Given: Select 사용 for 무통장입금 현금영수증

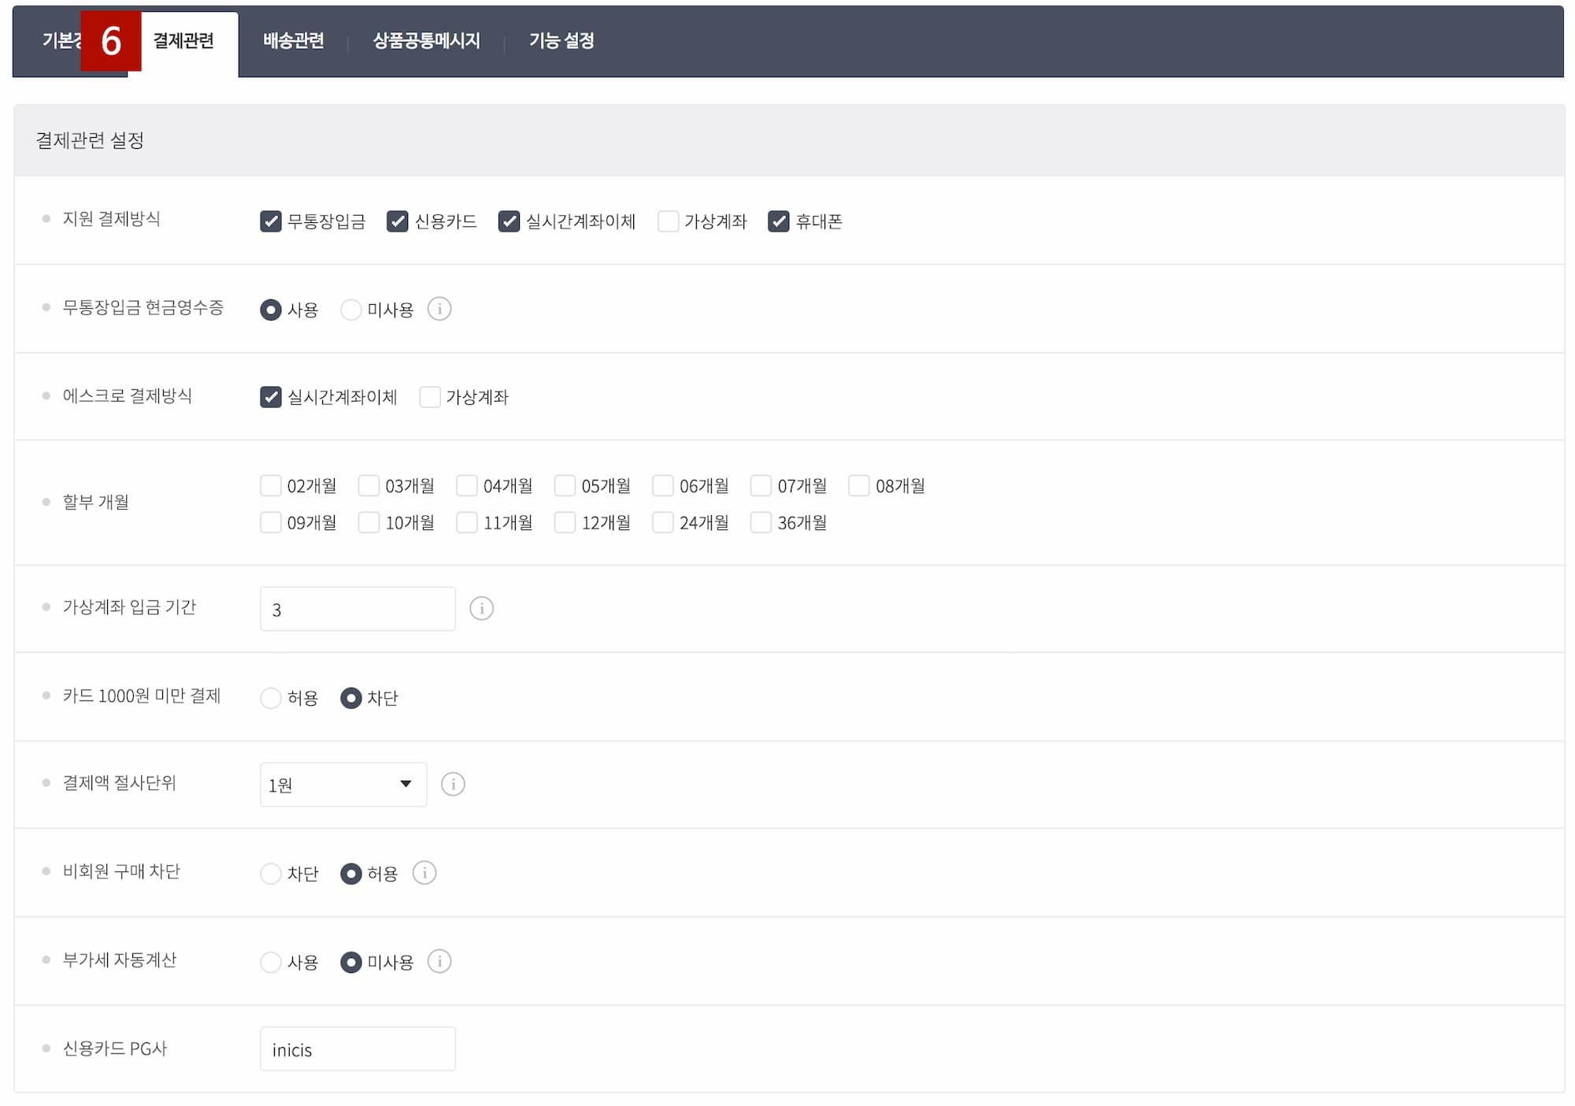Looking at the screenshot, I should pyautogui.click(x=271, y=310).
